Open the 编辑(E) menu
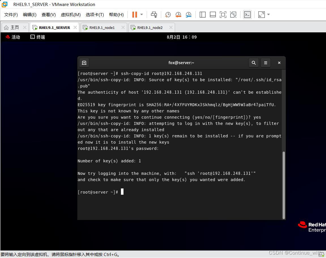Image resolution: width=326 pixels, height=258 pixels. pos(29,14)
